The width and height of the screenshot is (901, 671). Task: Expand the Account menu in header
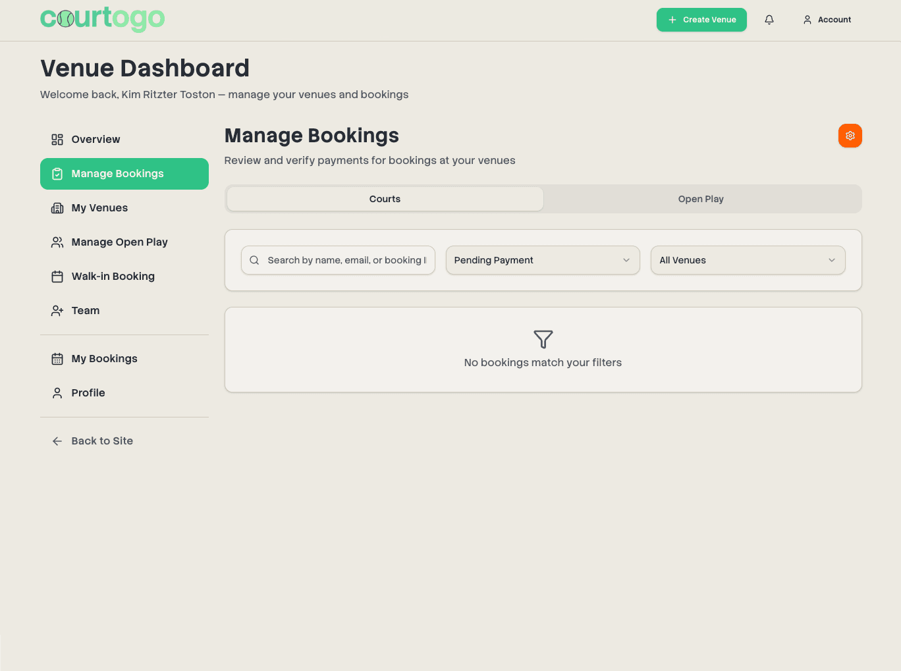pyautogui.click(x=827, y=20)
